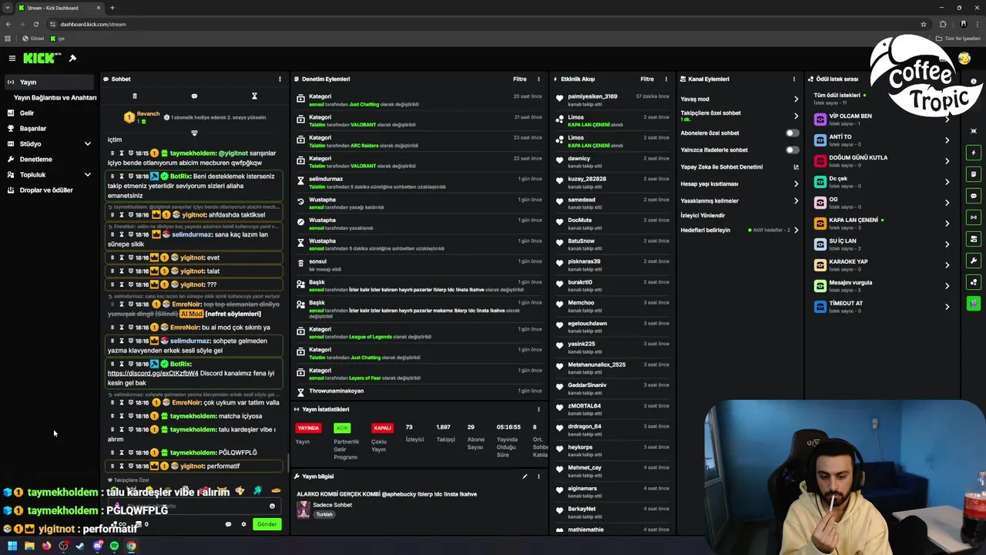Open the Kanal Eylemleri three-dot menu
The height and width of the screenshot is (555, 986).
[794, 79]
